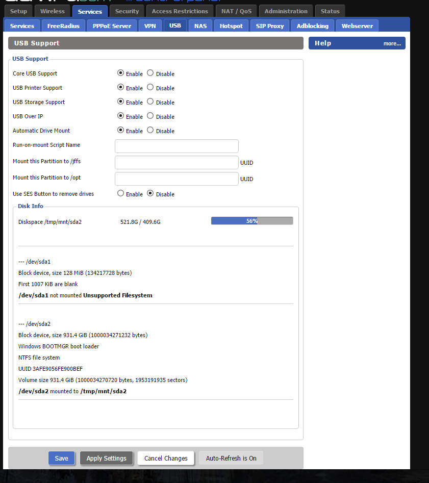Open the Status main tab
This screenshot has height=483, width=429.
pos(330,11)
